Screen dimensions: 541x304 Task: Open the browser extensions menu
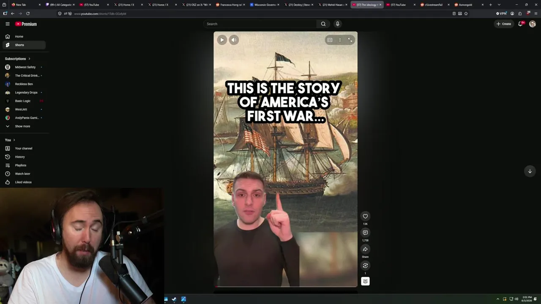(520, 14)
